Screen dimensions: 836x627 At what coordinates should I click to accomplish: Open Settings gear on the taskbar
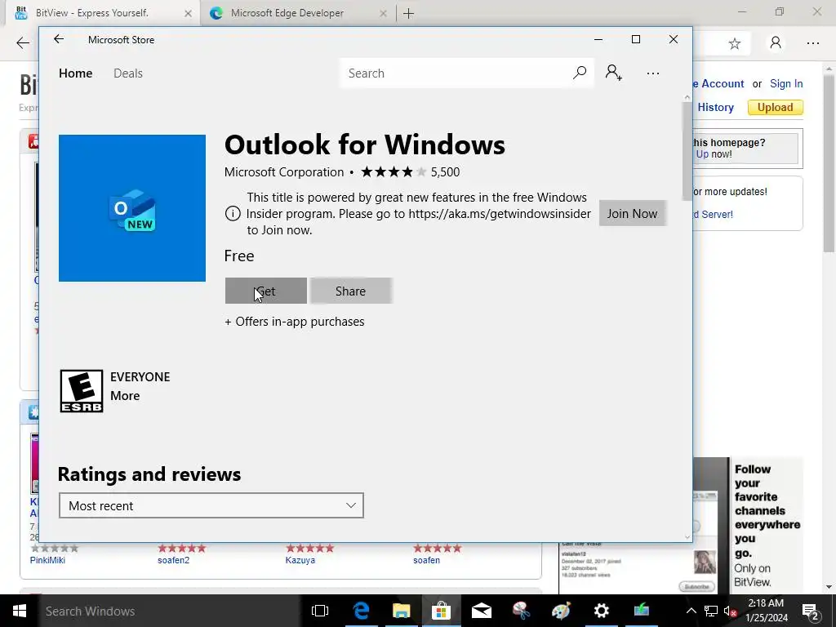point(602,611)
